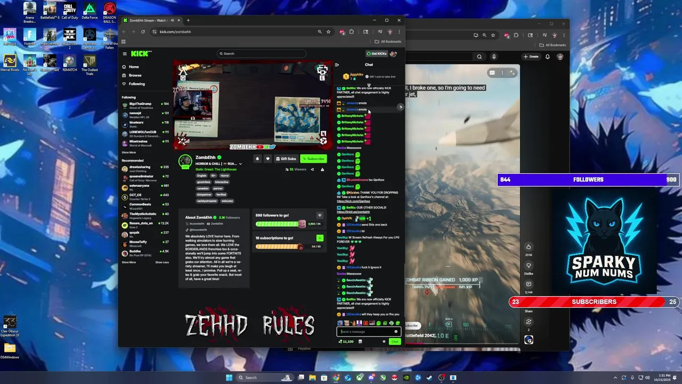
Task: Click the share stream icon
Action: coord(312,169)
